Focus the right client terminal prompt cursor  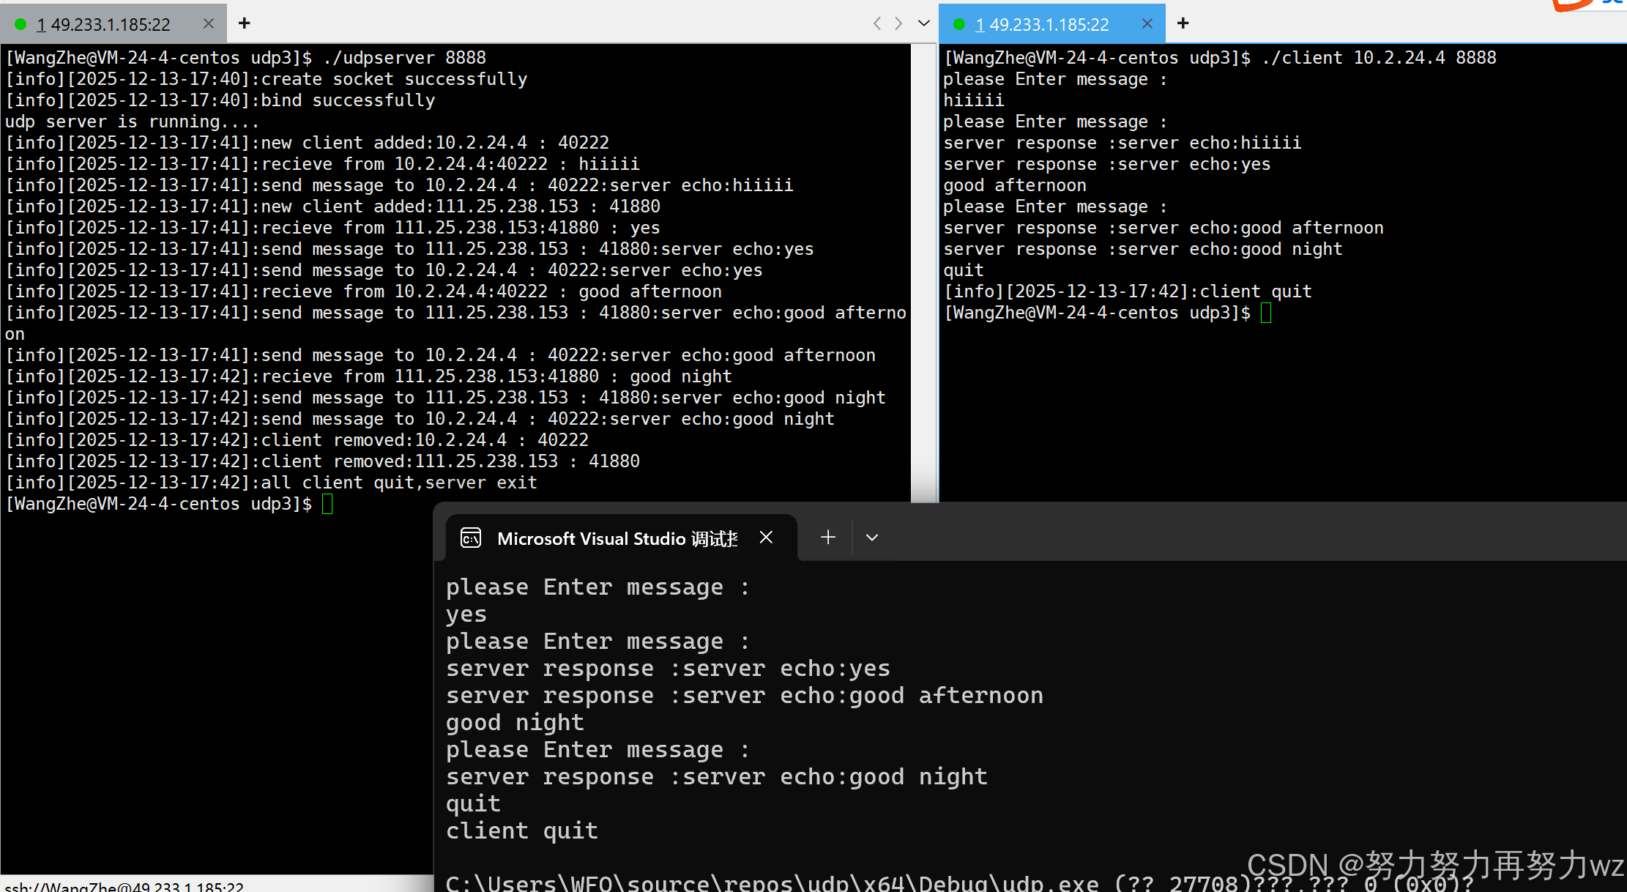click(1266, 313)
